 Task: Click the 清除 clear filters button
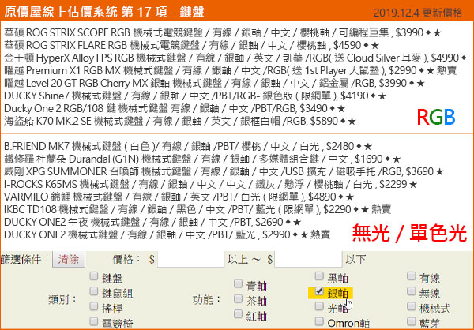[69, 259]
